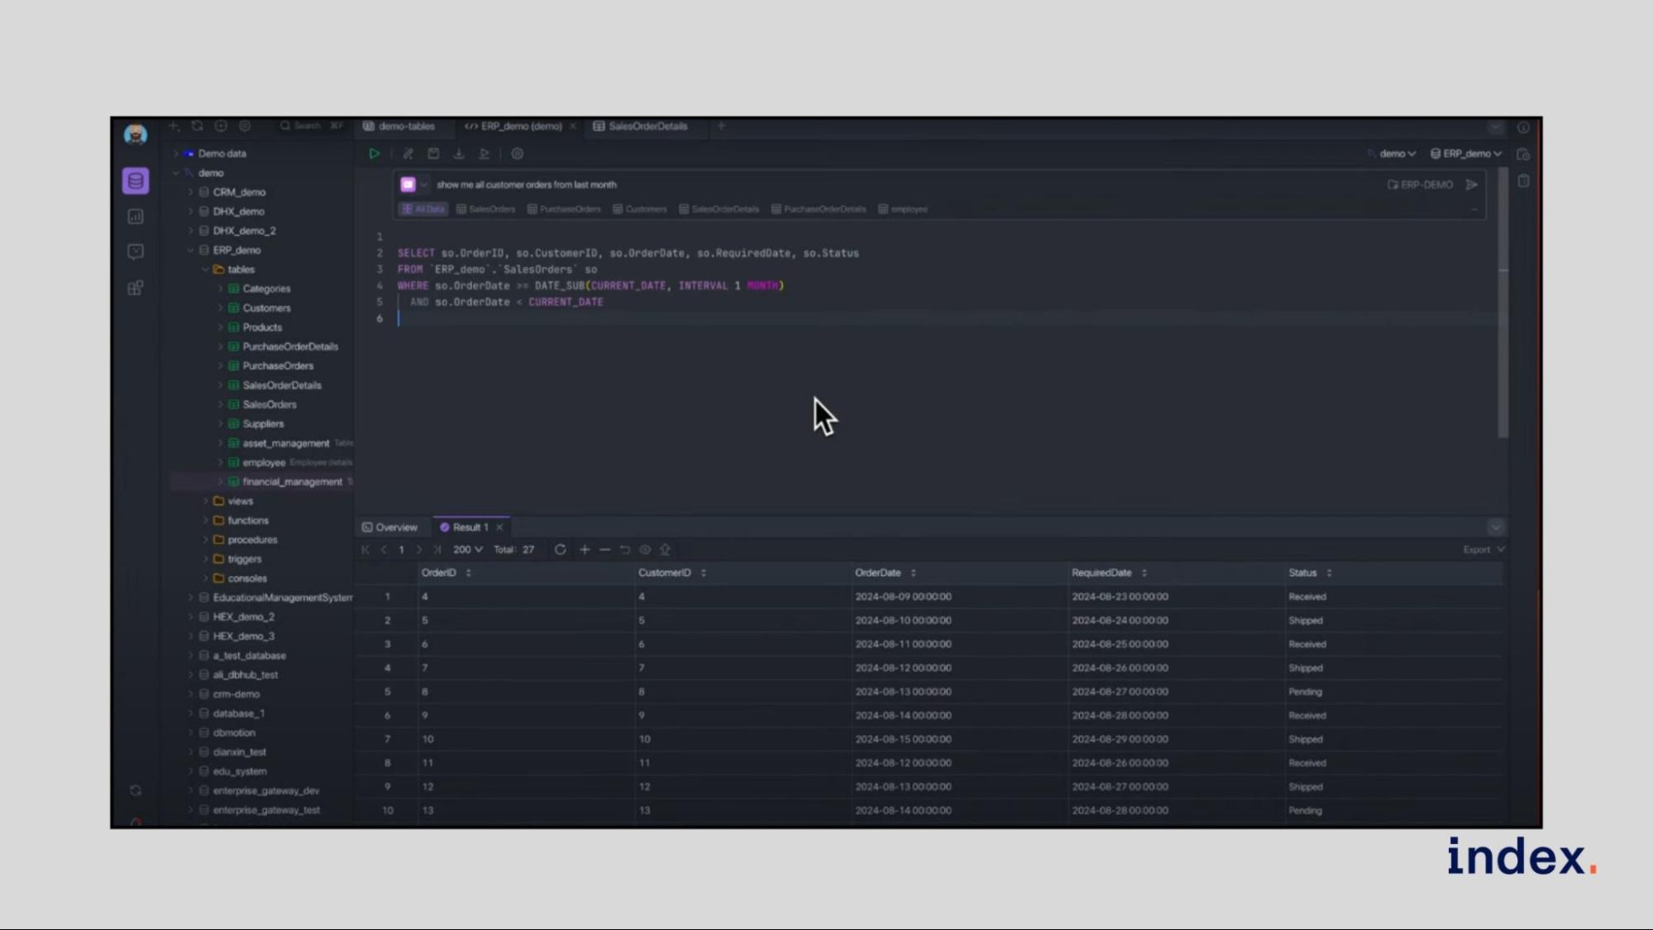Expand the views folder in tree
The width and height of the screenshot is (1653, 930).
tap(240, 501)
